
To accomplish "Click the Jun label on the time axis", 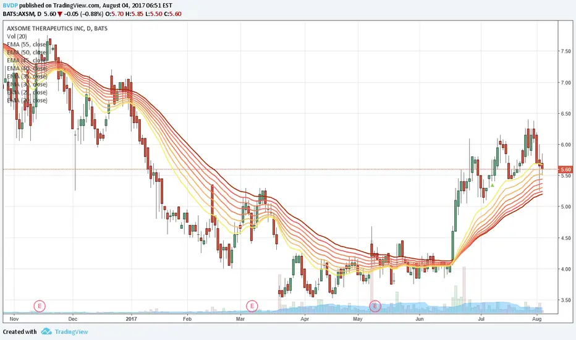I will pyautogui.click(x=420, y=319).
